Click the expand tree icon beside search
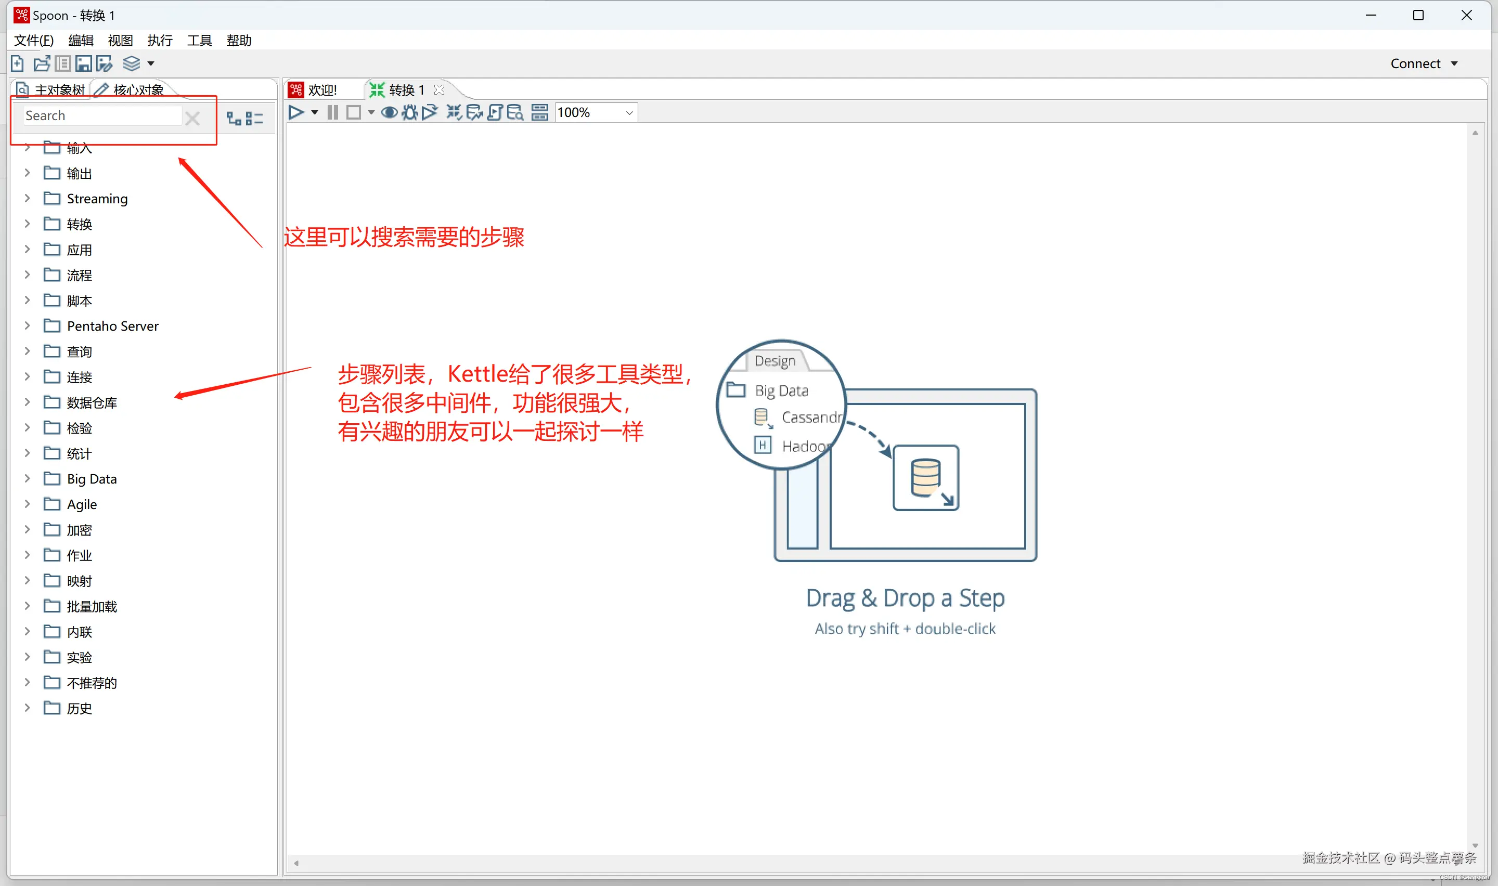The image size is (1498, 886). pyautogui.click(x=234, y=118)
